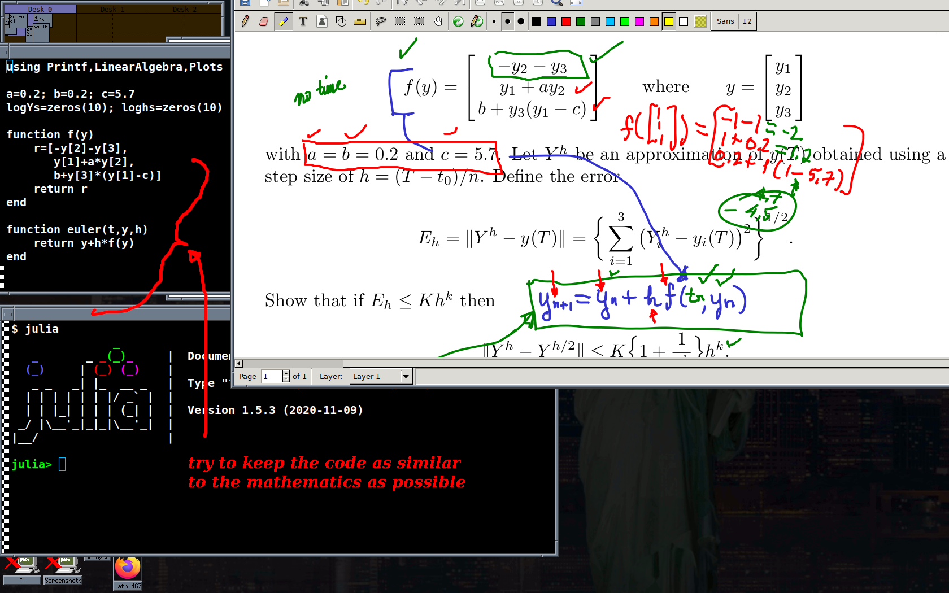Switch to fine pen thickness
The image size is (949, 593).
click(494, 21)
